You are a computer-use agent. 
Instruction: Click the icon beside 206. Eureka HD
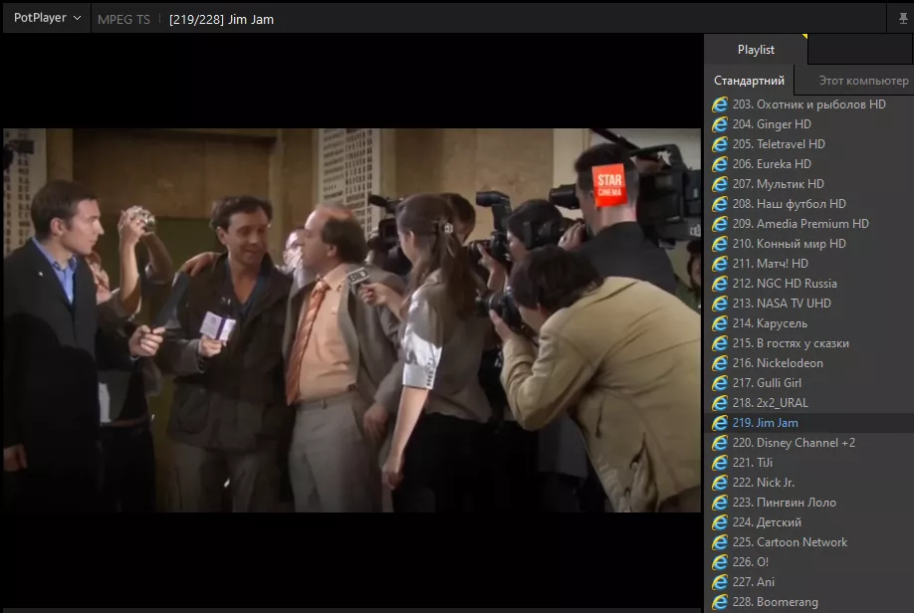tap(720, 164)
